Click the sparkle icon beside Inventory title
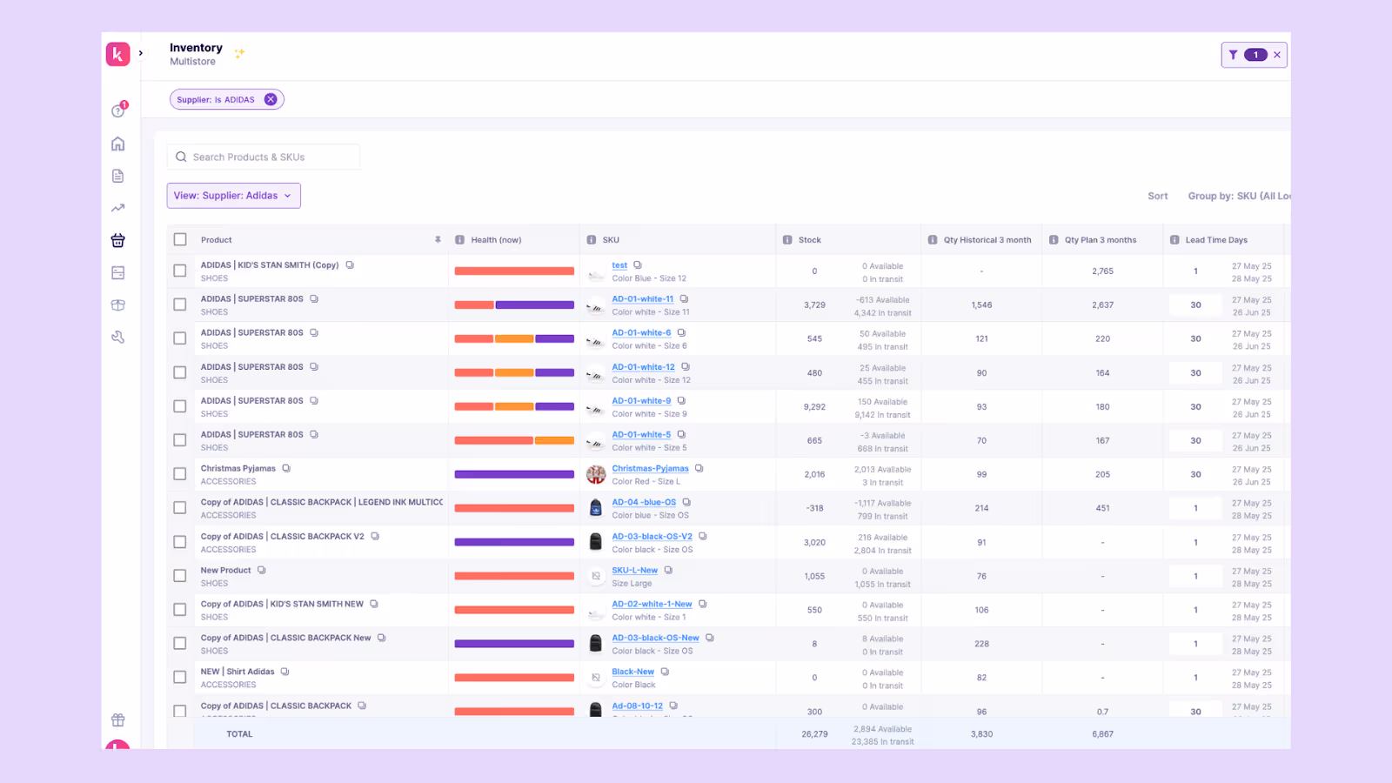This screenshot has height=783, width=1392. (239, 53)
